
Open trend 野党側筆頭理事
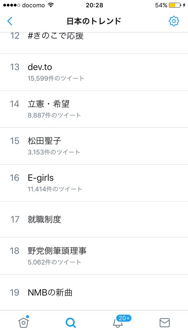click(94, 256)
